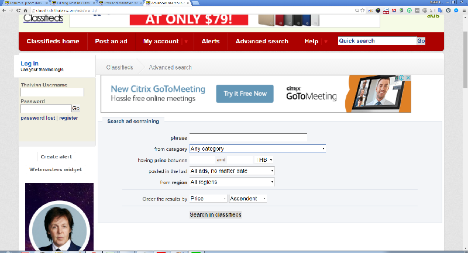Image resolution: width=468 pixels, height=253 pixels.
Task: Select the Advanced search breadcrumb
Action: [170, 67]
